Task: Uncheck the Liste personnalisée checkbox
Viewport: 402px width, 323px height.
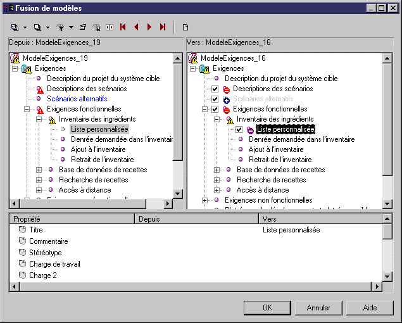Action: [239, 130]
